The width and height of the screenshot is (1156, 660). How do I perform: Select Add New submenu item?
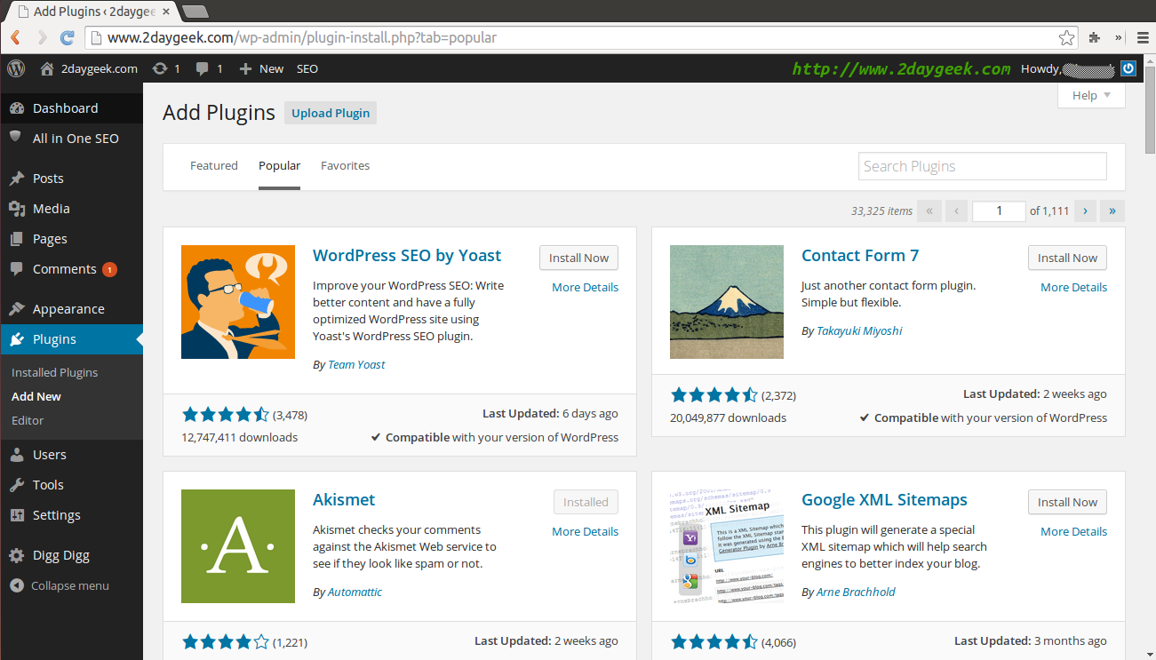tap(36, 396)
